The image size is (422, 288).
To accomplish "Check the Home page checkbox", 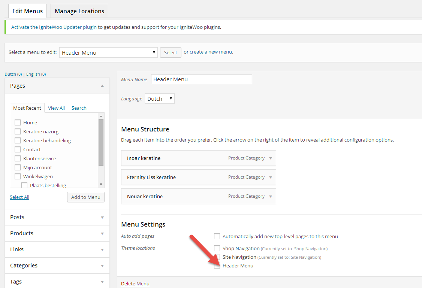I will [18, 122].
